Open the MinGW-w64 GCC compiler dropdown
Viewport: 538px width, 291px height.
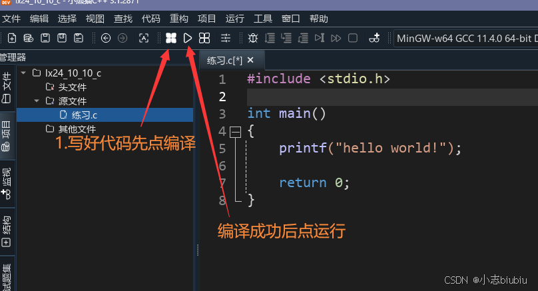pyautogui.click(x=466, y=38)
